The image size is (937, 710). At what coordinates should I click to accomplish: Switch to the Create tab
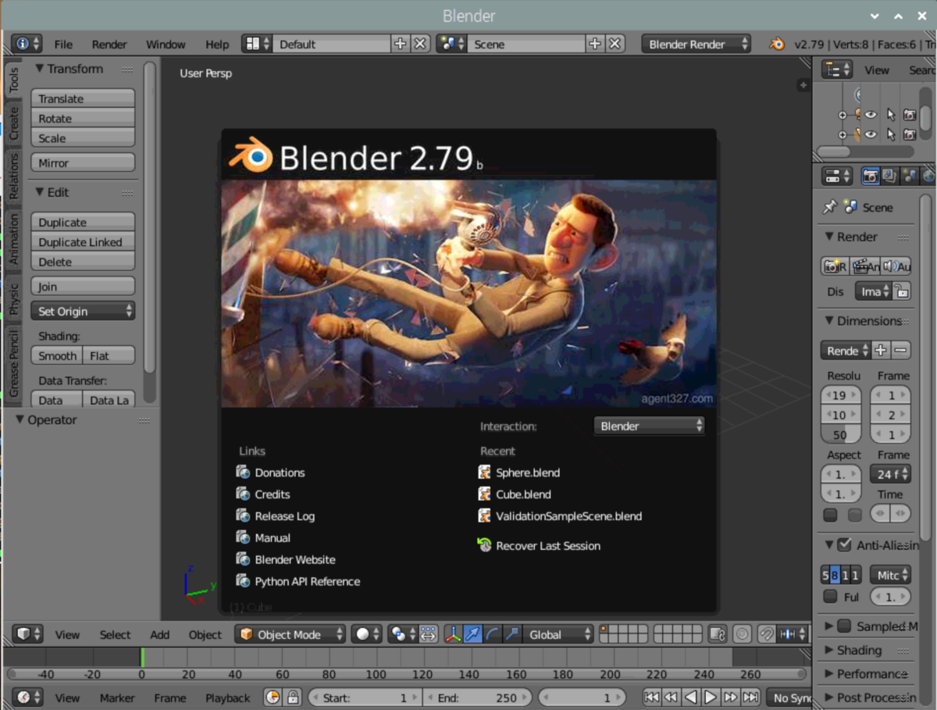pyautogui.click(x=13, y=123)
